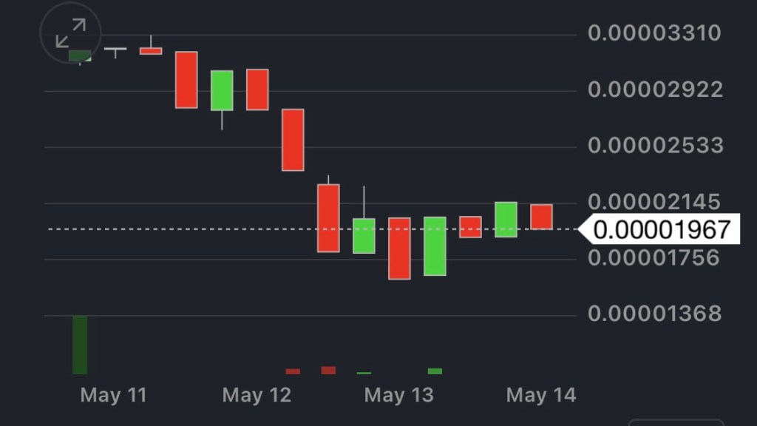Select the May 11 date label

(x=113, y=395)
